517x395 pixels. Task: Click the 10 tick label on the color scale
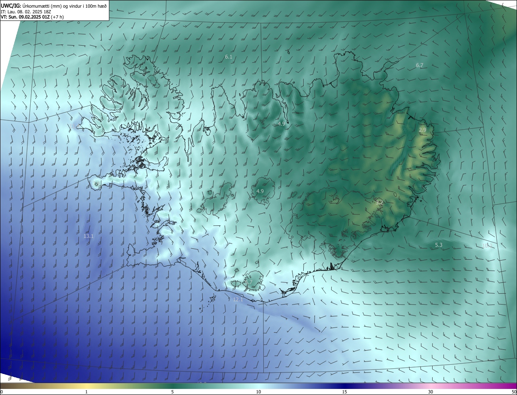point(258,392)
